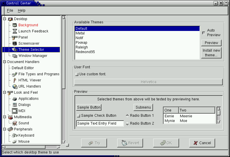The height and width of the screenshot is (157, 230).
Task: Click the Sound icon under Multimedia
Action: 15,123
